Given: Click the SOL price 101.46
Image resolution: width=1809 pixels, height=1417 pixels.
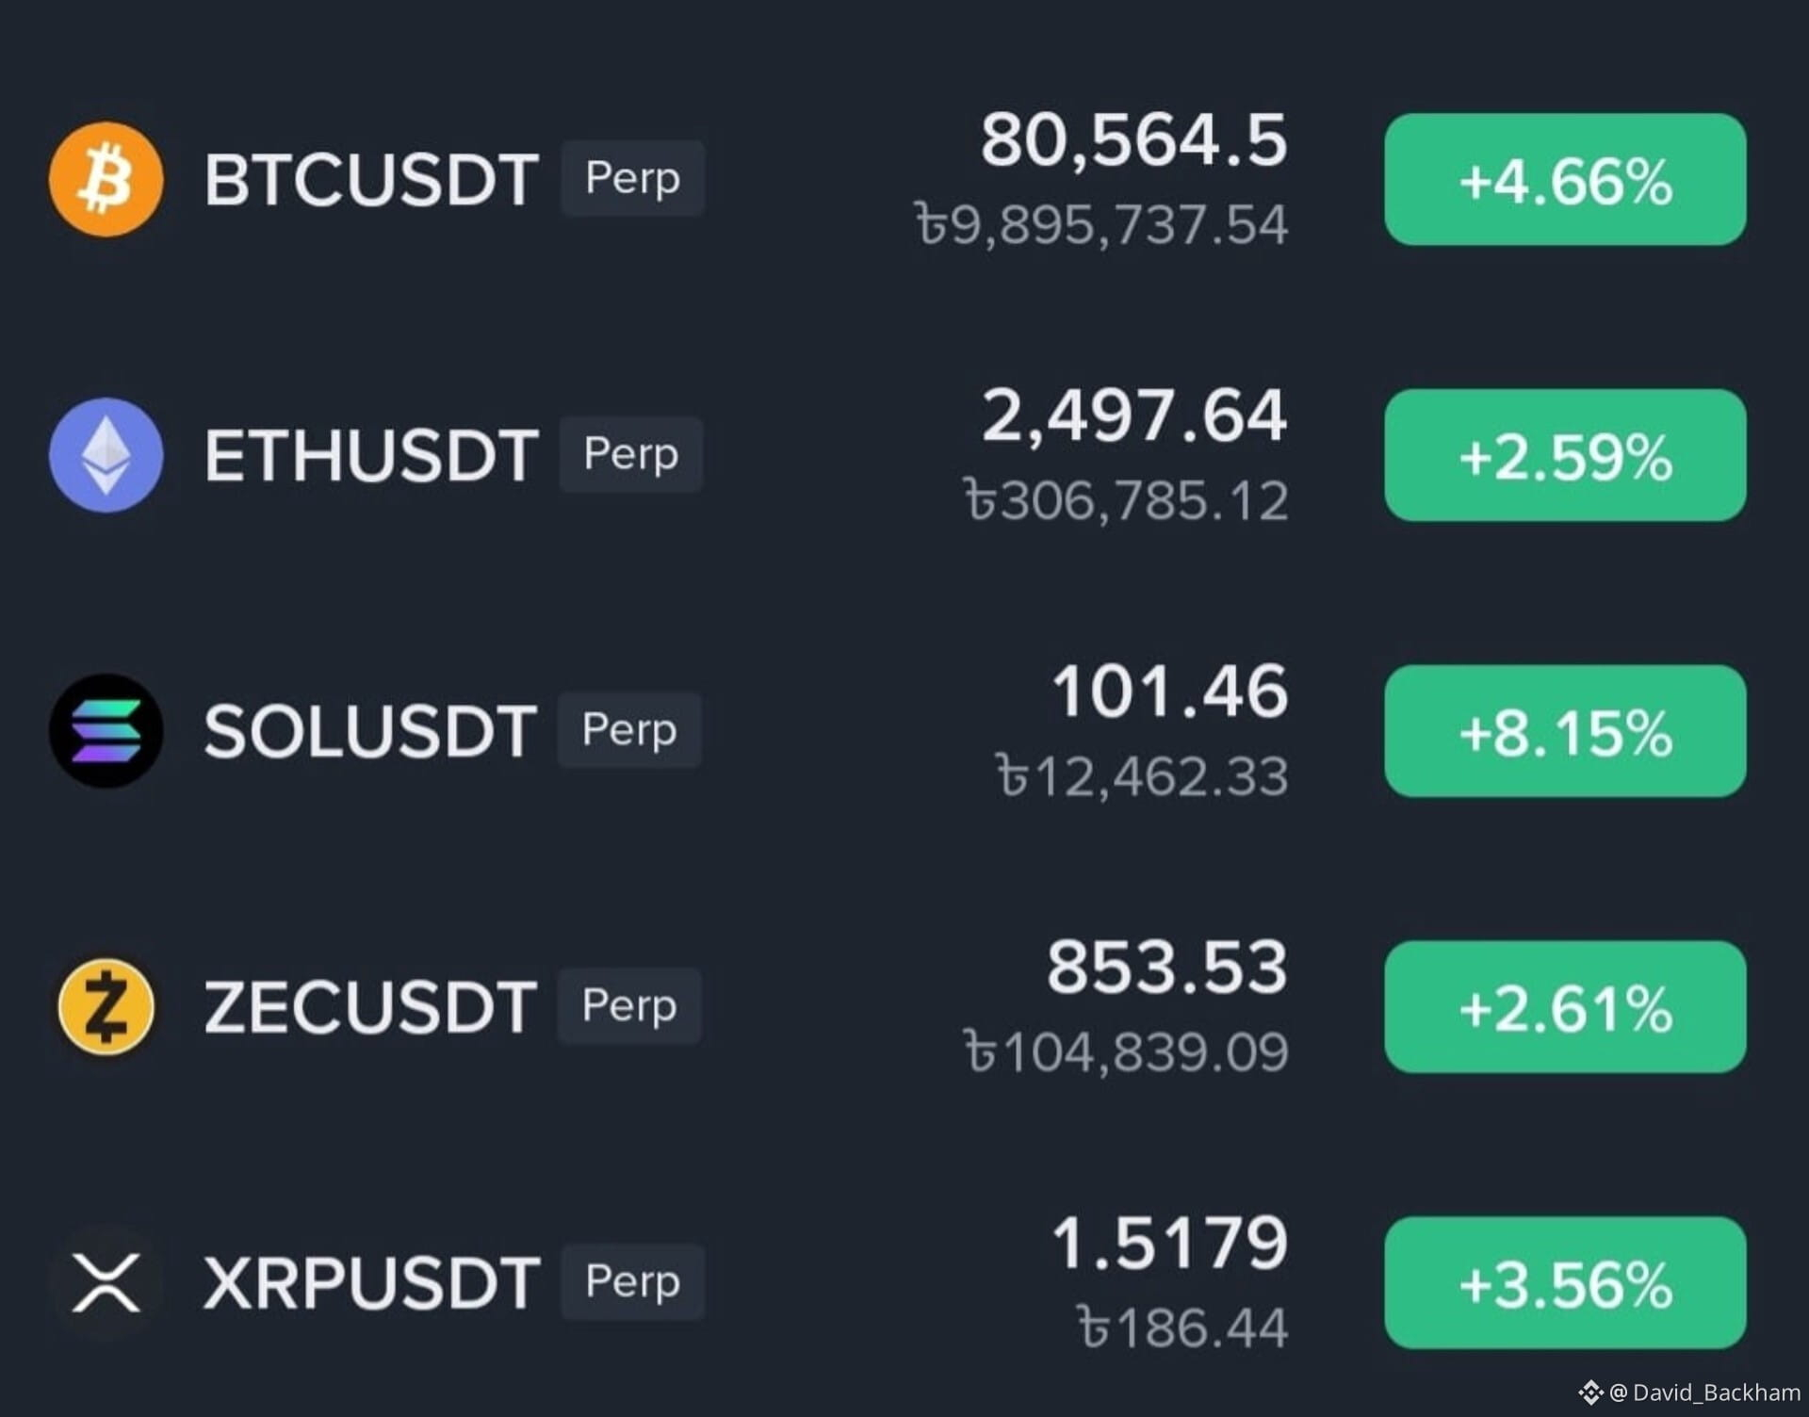Looking at the screenshot, I should click(1169, 692).
